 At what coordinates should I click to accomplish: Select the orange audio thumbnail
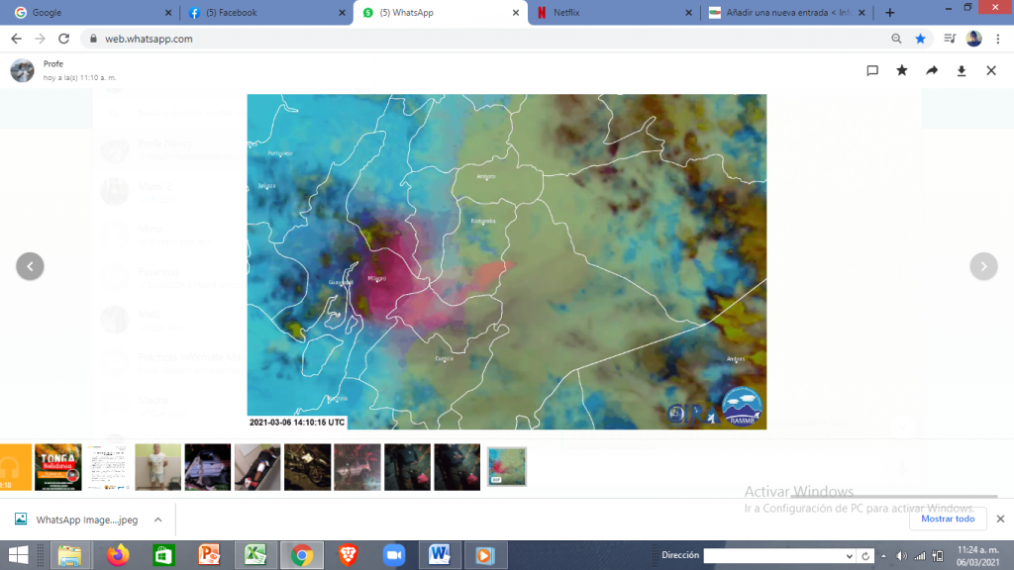16,467
